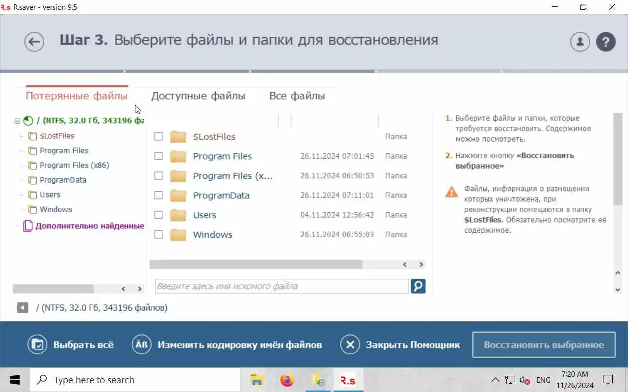This screenshot has width=628, height=392.
Task: Check the ProgramData checkbox
Action: click(158, 196)
